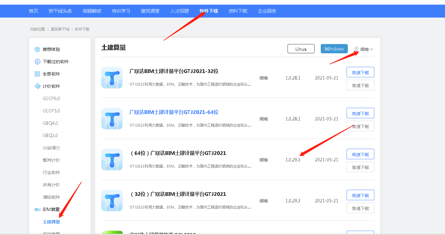Image resolution: width=445 pixels, height=235 pixels.
Task: Click the 计价软件 category icon
Action: pyautogui.click(x=37, y=86)
